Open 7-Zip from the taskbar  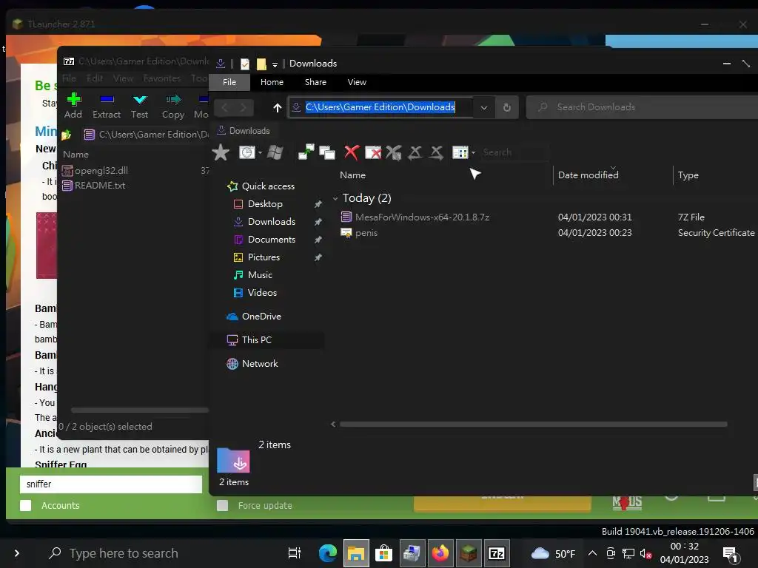pyautogui.click(x=497, y=553)
